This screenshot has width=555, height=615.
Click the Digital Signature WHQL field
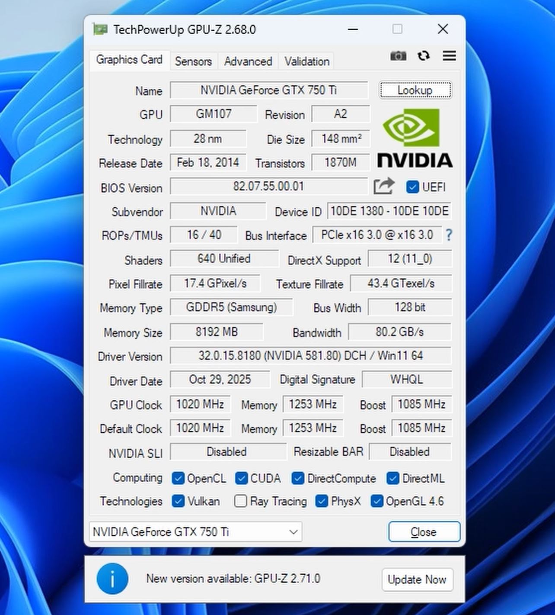point(407,380)
